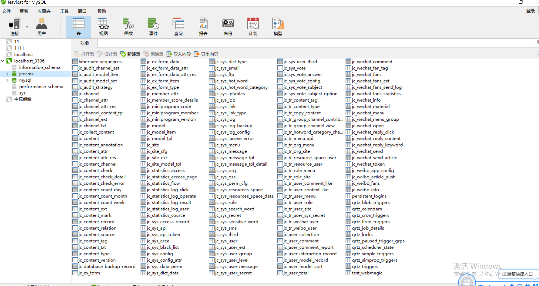Open the 文件 (File) menu
Viewport: 539px width, 286px height.
pyautogui.click(x=6, y=11)
